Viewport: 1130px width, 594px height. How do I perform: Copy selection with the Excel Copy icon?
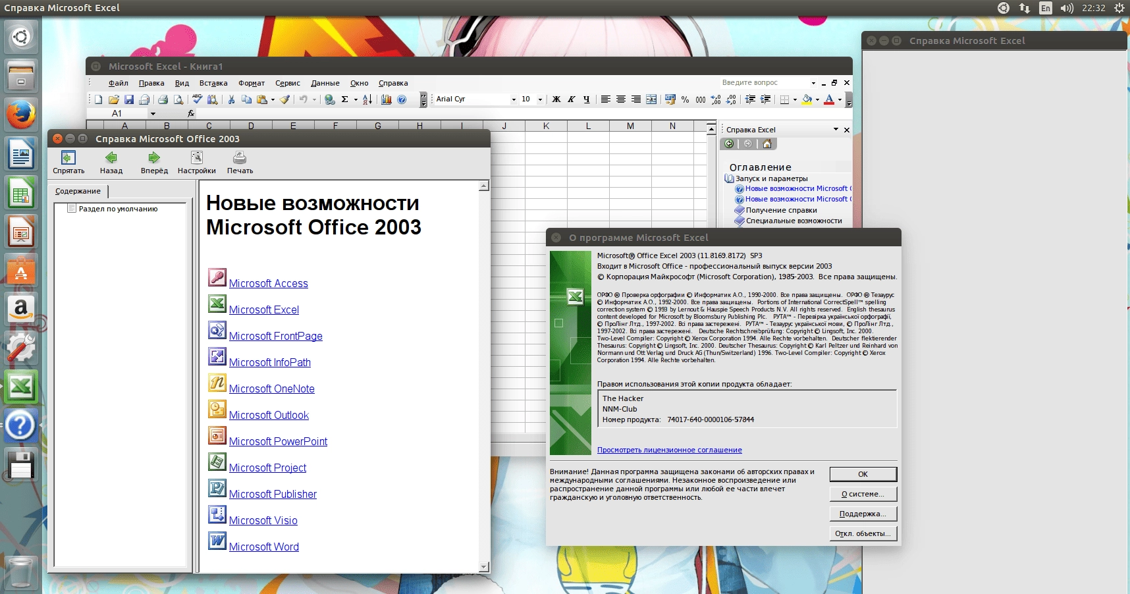[246, 99]
